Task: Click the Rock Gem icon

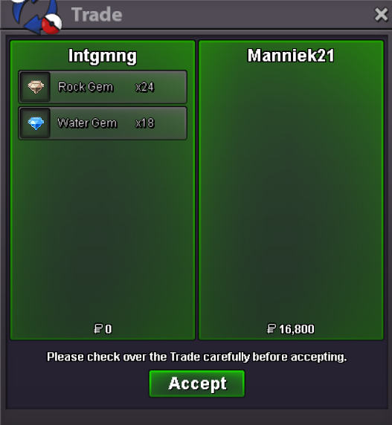Action: pyautogui.click(x=36, y=87)
